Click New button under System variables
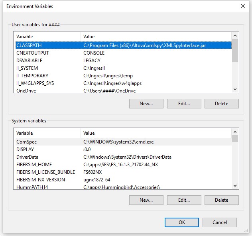 146,200
